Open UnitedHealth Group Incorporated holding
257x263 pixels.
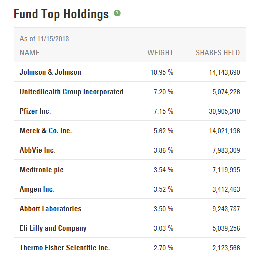(71, 92)
